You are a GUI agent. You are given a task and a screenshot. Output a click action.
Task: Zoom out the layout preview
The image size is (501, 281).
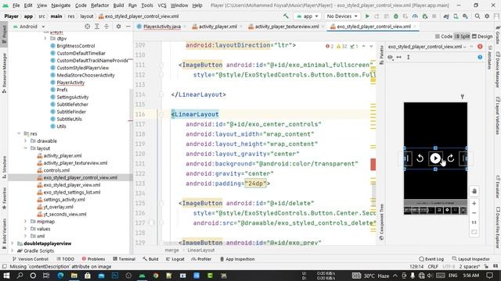474,213
